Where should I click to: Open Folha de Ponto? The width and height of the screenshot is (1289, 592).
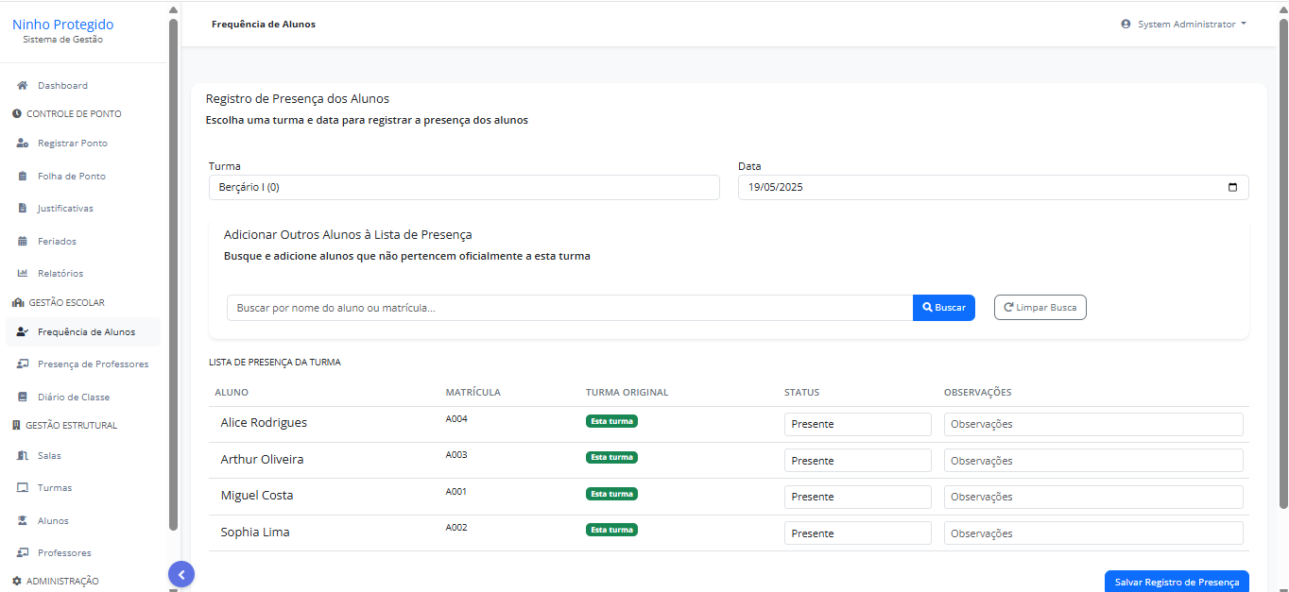(72, 177)
